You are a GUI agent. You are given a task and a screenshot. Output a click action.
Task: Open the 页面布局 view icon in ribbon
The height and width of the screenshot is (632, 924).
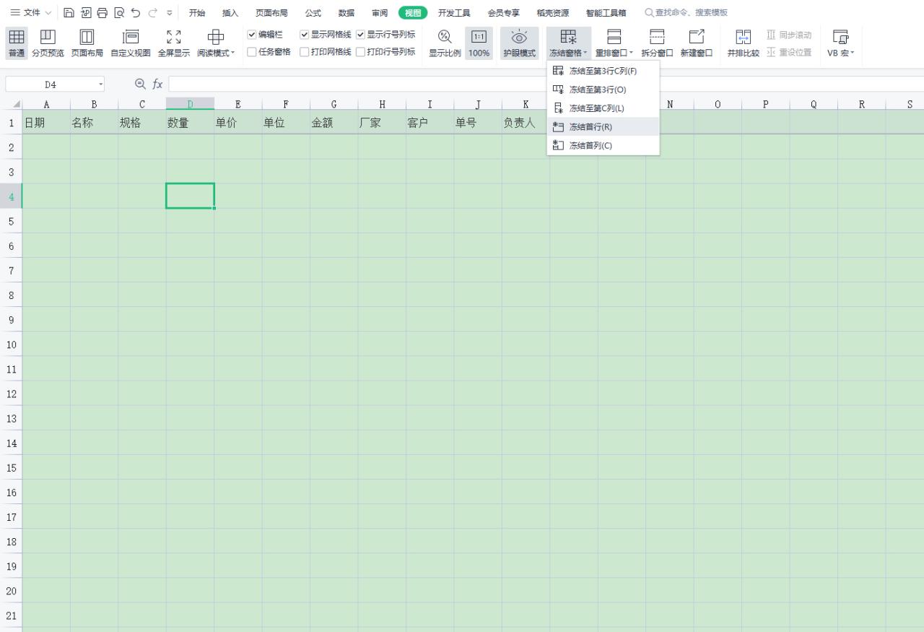pos(87,37)
